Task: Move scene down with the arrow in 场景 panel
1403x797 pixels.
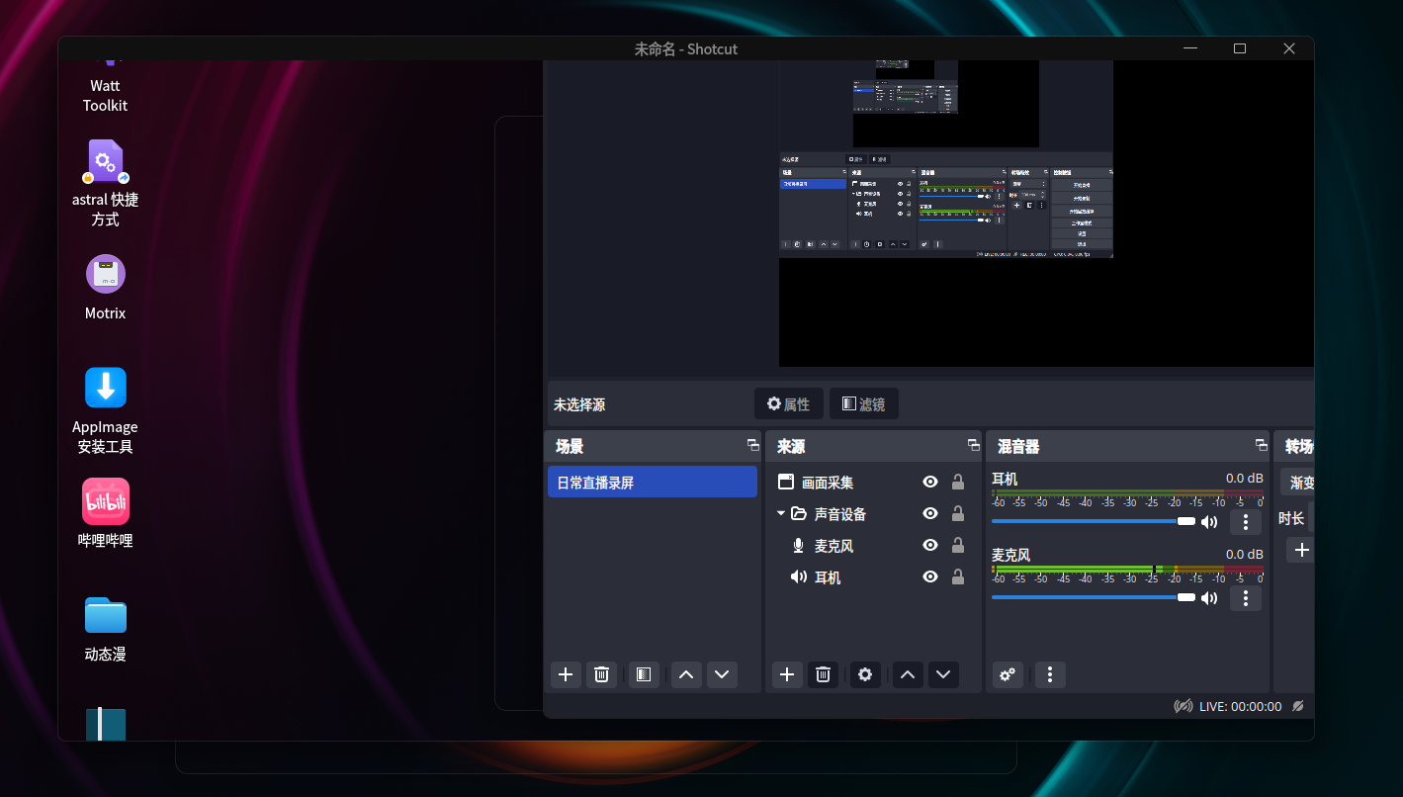Action: pos(722,674)
